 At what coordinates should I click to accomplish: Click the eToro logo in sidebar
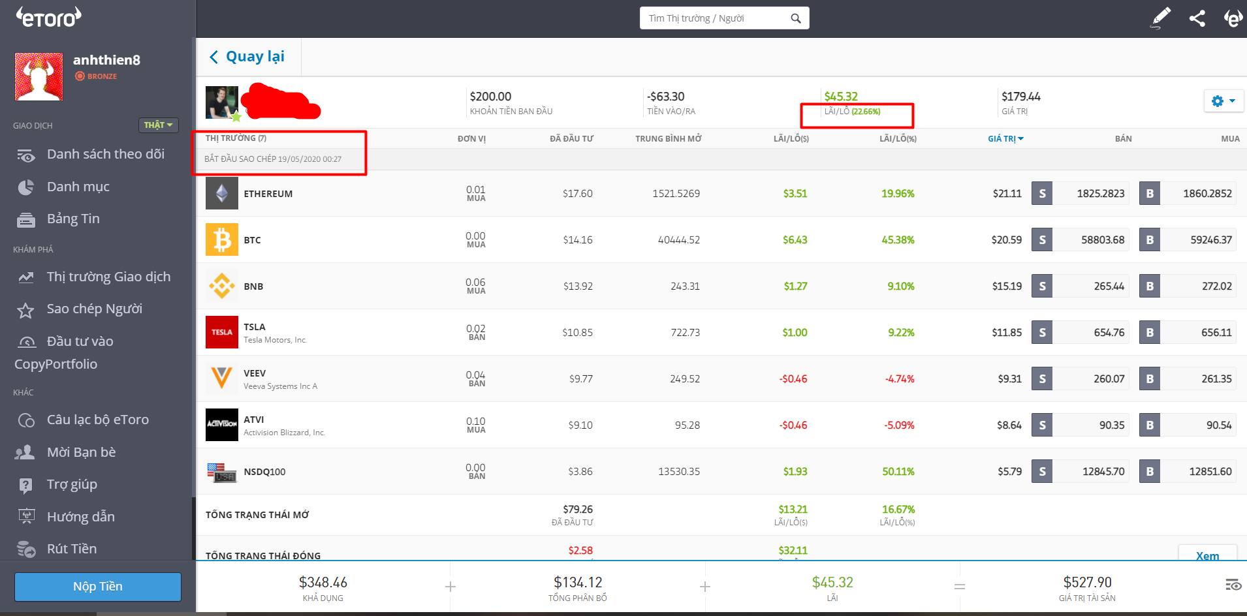tap(49, 17)
